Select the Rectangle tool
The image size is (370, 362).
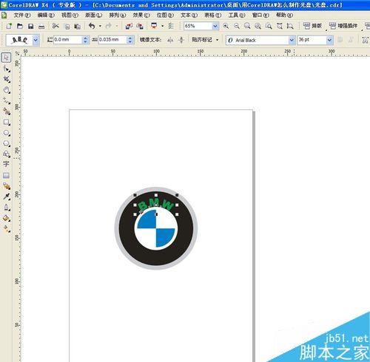point(7,122)
